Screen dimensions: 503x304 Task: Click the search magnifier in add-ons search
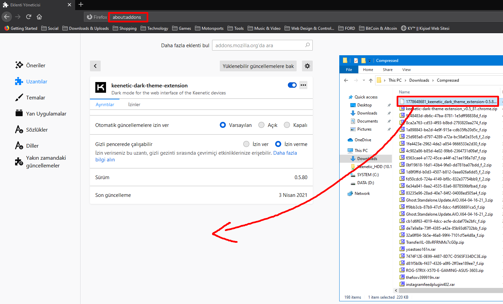(x=307, y=45)
